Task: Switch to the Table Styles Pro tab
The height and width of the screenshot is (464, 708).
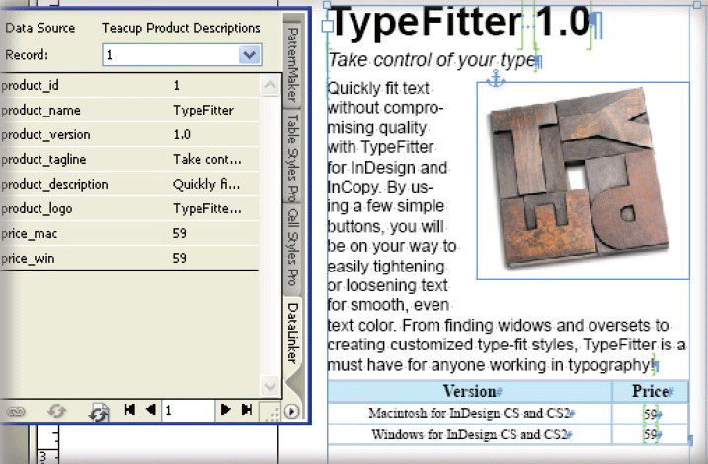Action: pyautogui.click(x=292, y=157)
